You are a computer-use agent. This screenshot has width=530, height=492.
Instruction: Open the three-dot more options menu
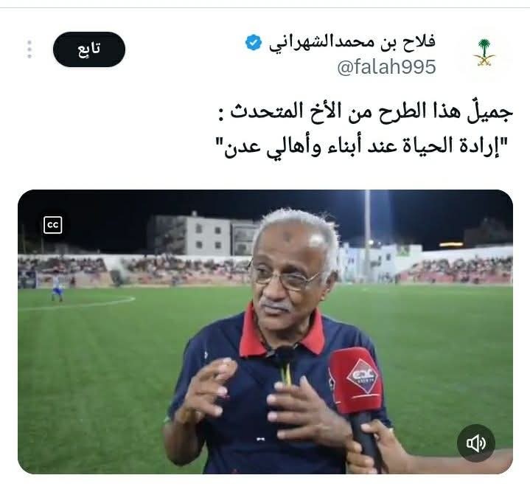(29, 49)
